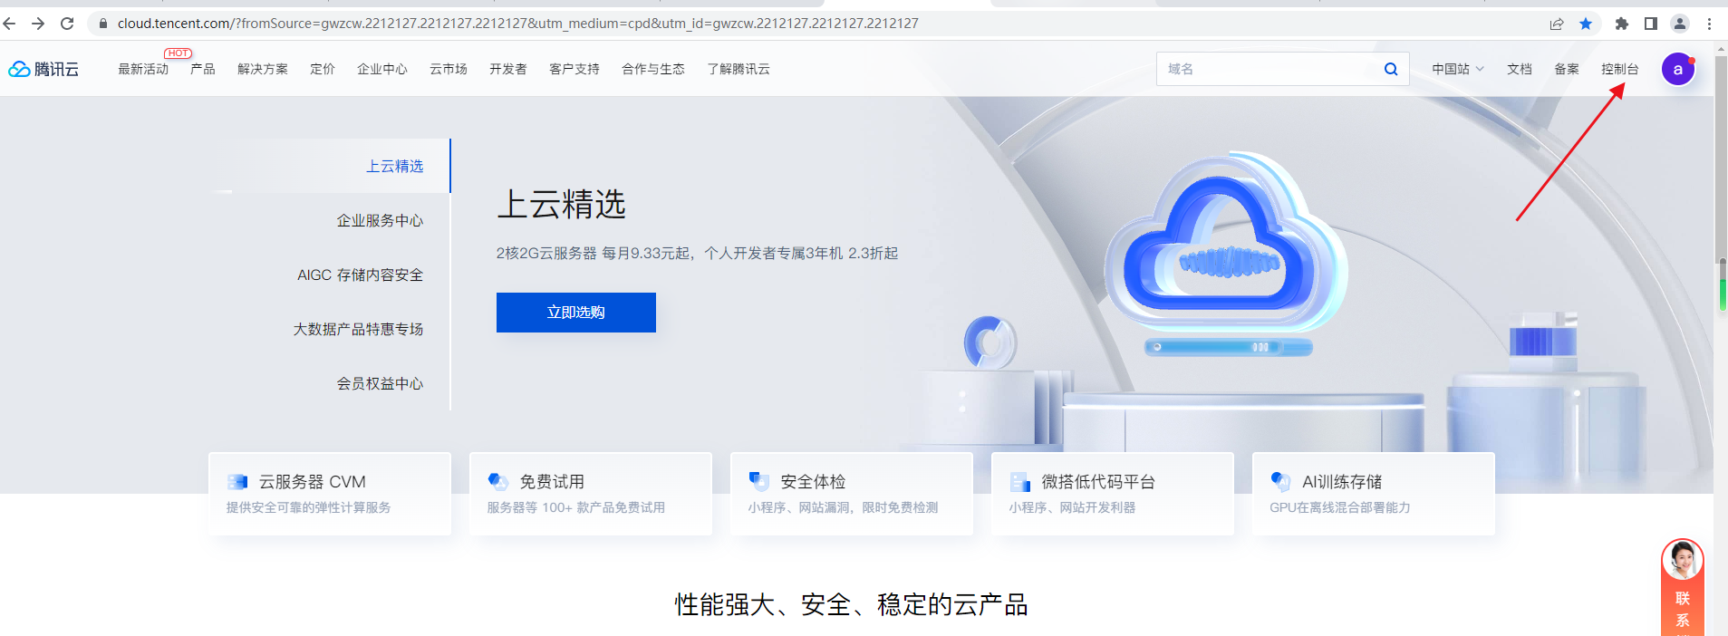The image size is (1728, 636).
Task: Click the browser address bar URL
Action: point(518,24)
